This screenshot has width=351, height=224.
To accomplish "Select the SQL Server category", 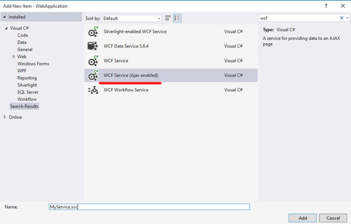I will 28,92.
